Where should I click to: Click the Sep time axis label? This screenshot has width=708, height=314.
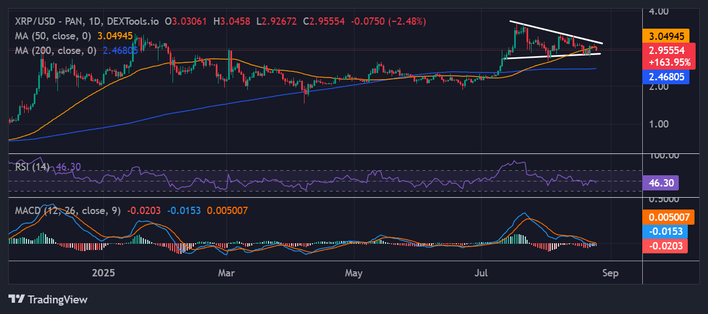click(x=610, y=273)
